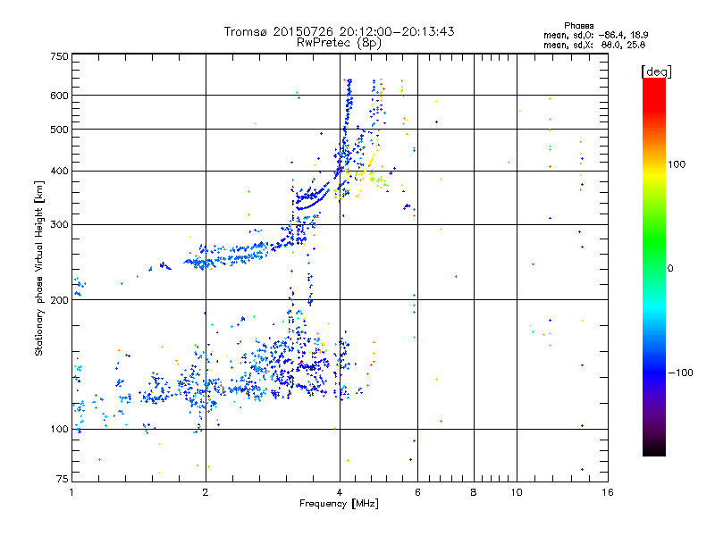
Task: Click the '600' y-axis tick label
Action: (59, 96)
